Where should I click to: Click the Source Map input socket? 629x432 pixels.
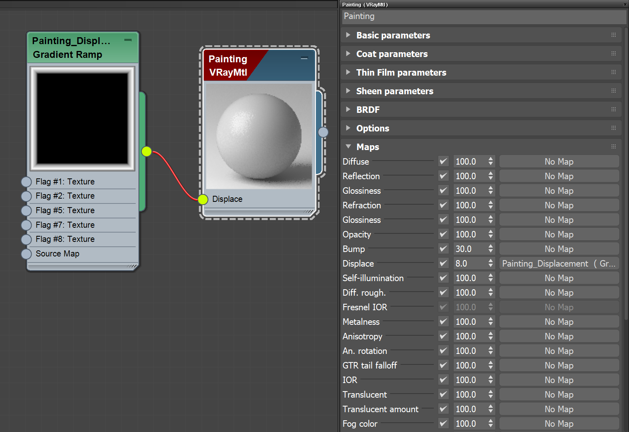pos(26,254)
